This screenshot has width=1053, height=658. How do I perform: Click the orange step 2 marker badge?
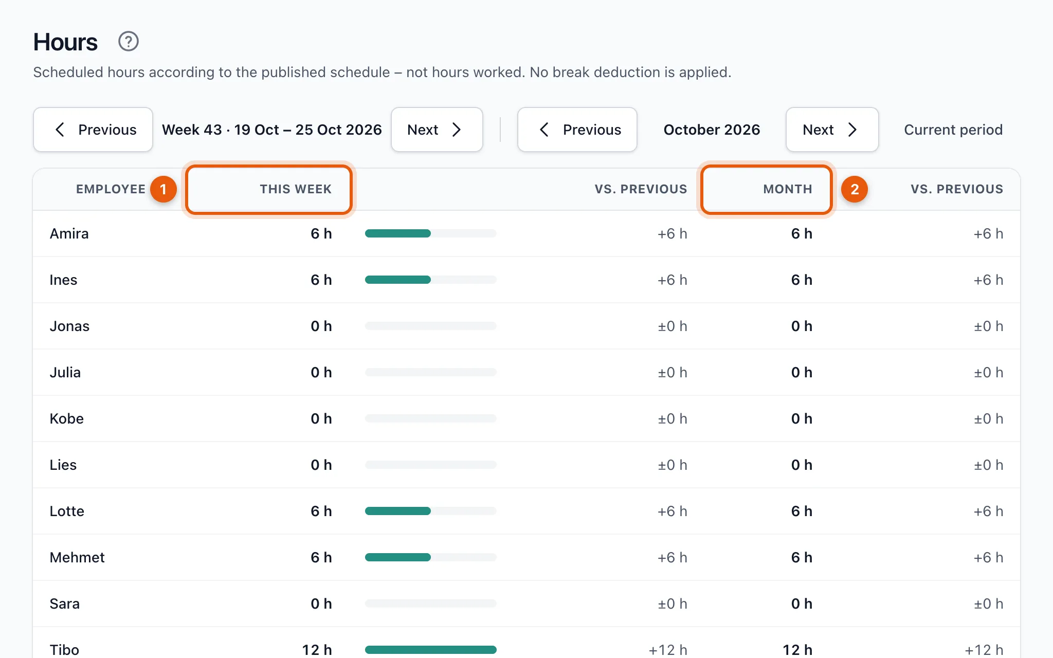pos(855,189)
